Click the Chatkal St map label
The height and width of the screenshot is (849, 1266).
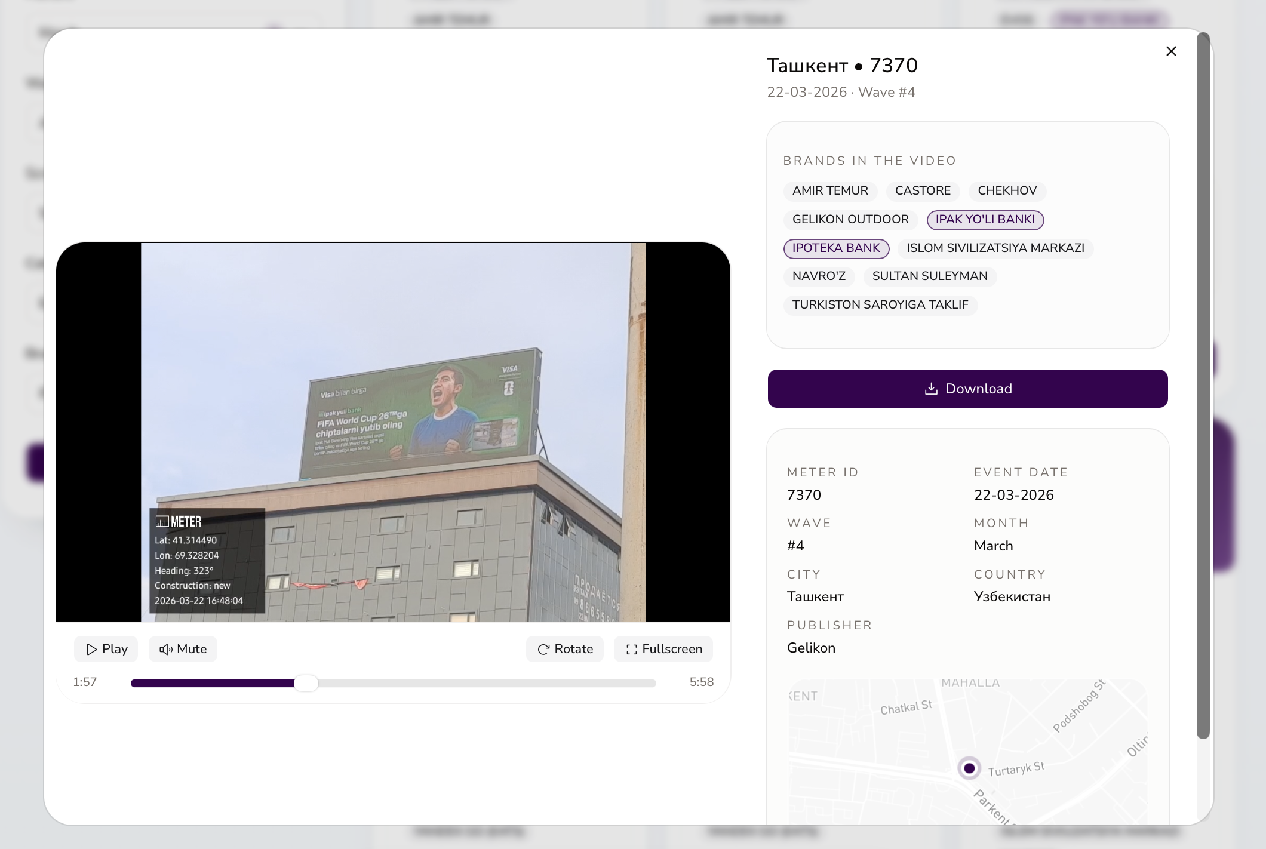coord(906,707)
